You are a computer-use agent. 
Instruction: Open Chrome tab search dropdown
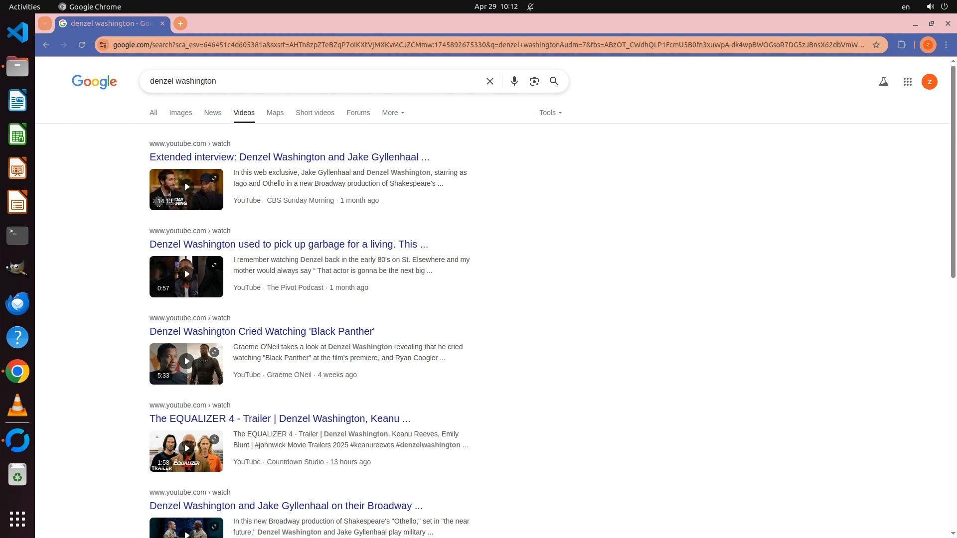click(45, 23)
